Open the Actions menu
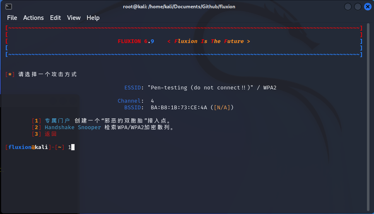 click(34, 18)
